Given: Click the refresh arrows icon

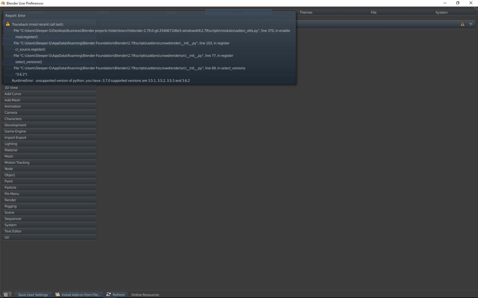Looking at the screenshot, I should click(x=108, y=294).
